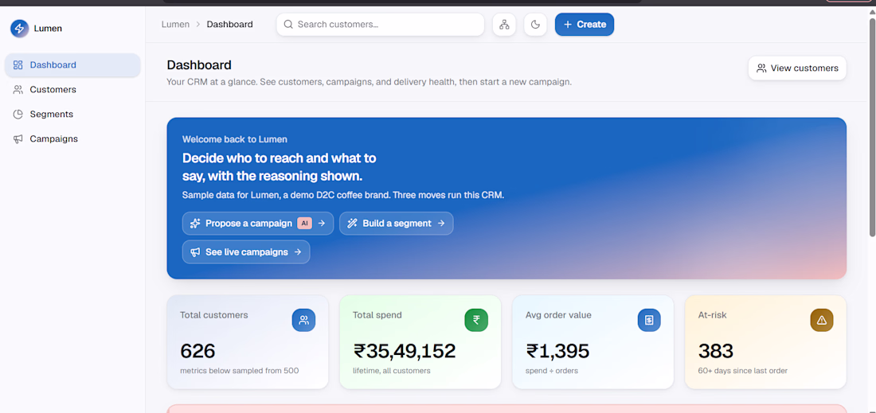Click the ₹35,49,152 total spend value
The width and height of the screenshot is (876, 413).
pos(405,351)
